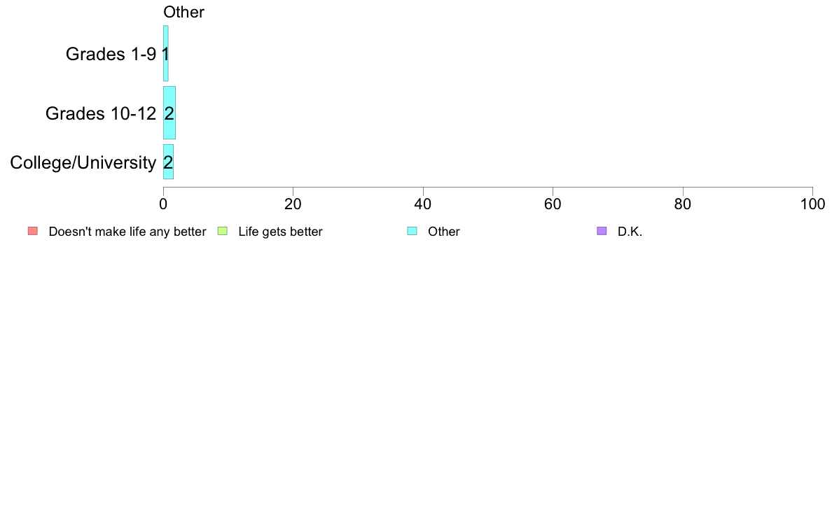Image resolution: width=832 pixels, height=515 pixels.
Task: Click the 40 tick label on x-axis
Action: click(423, 204)
